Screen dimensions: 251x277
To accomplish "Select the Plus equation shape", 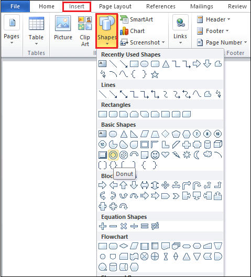I will pyautogui.click(x=103, y=226).
